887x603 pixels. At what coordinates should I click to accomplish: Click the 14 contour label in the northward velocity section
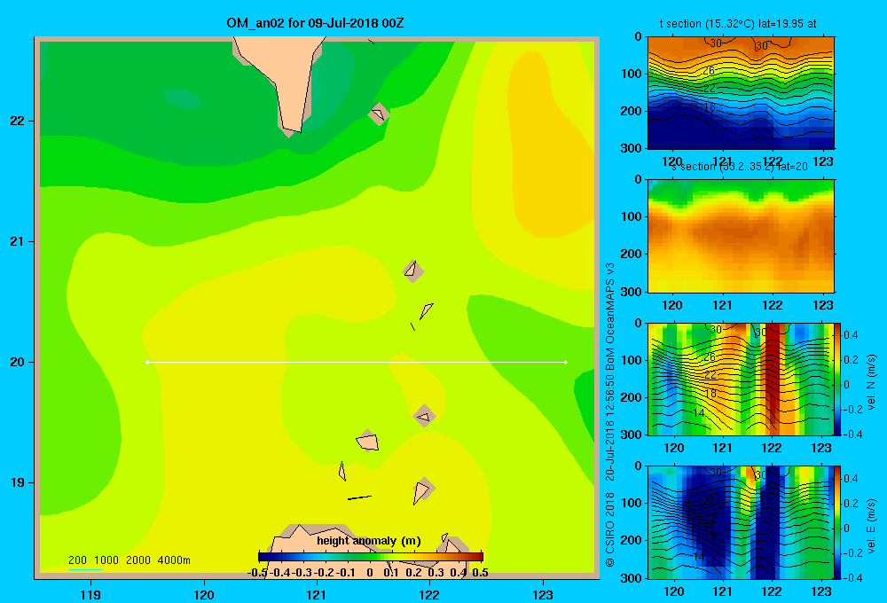click(x=699, y=412)
